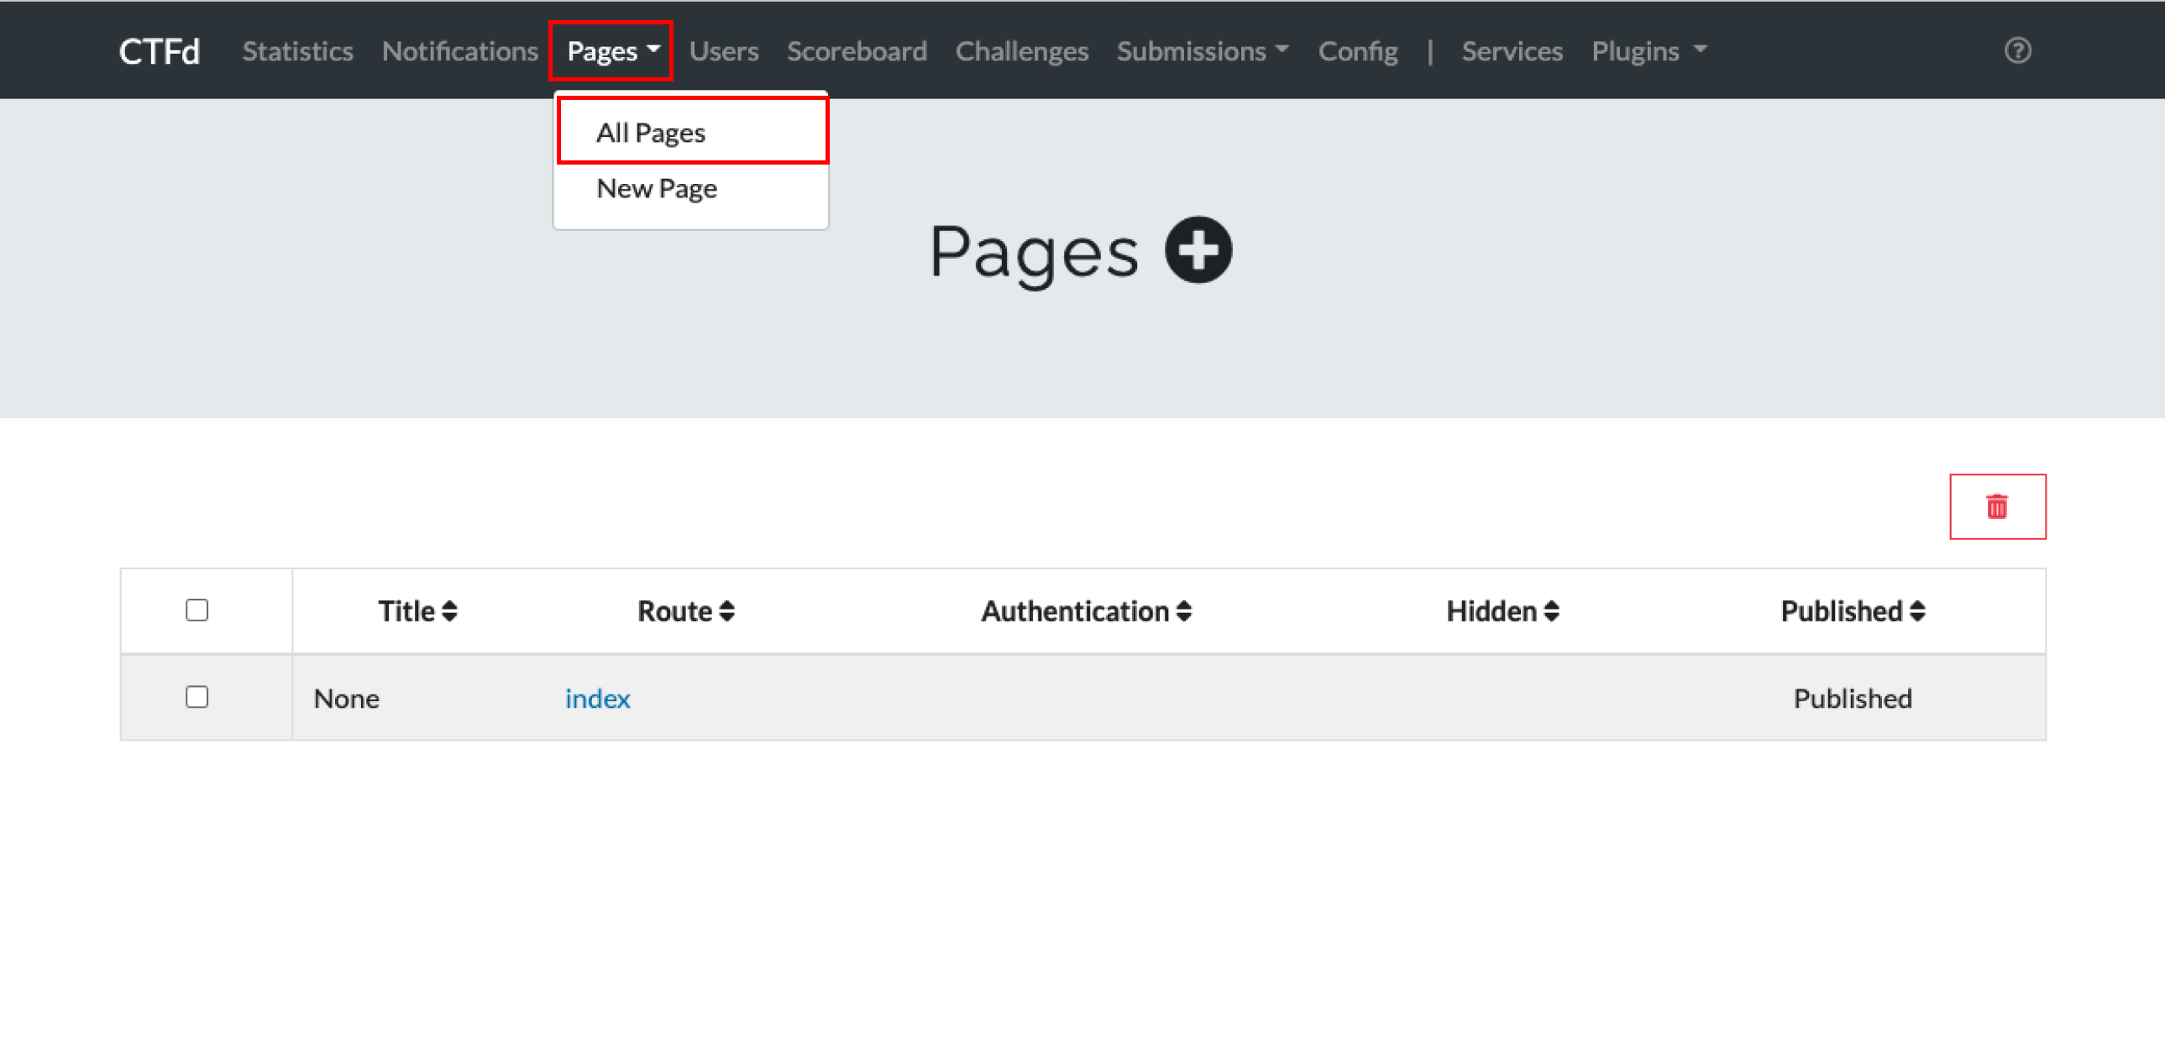This screenshot has width=2165, height=1053.
Task: Choose New Page from dropdown
Action: pos(657,188)
